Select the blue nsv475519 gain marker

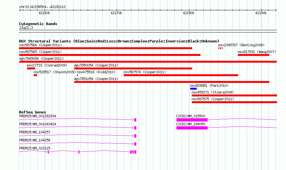coord(77,75)
